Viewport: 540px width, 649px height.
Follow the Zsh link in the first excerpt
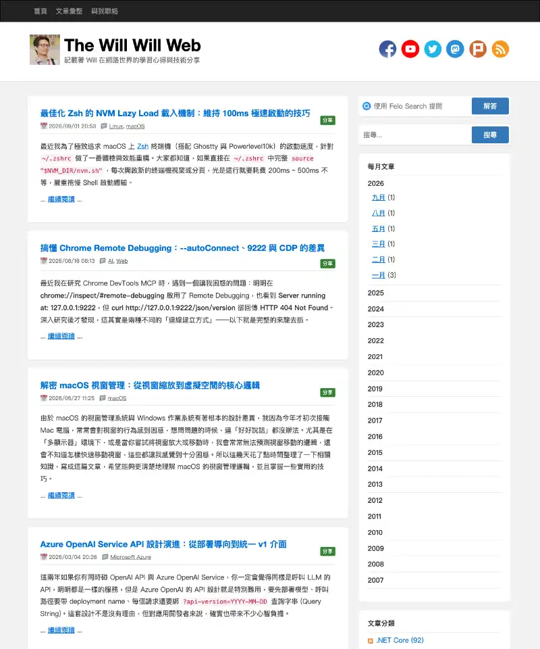(142, 146)
